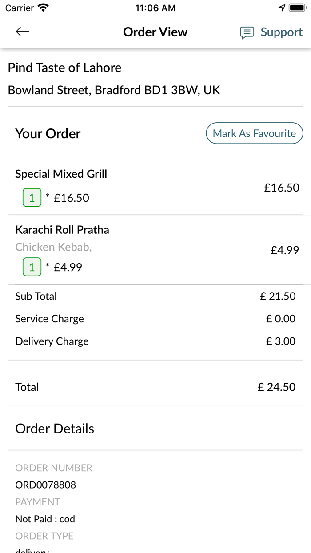Tap the Wi-Fi status icon

point(44,8)
